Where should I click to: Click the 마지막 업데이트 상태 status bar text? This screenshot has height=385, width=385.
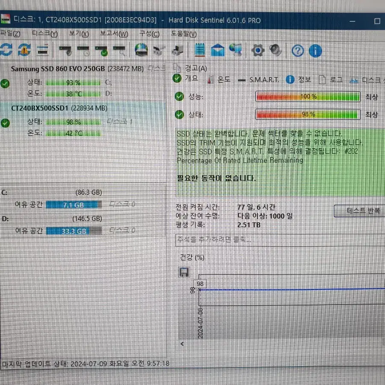coord(86,363)
